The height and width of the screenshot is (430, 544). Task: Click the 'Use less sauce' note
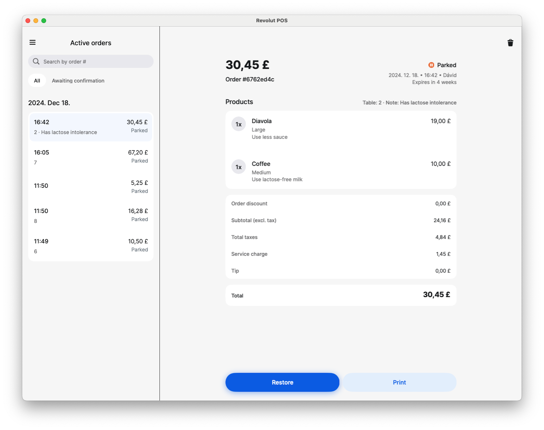[270, 137]
